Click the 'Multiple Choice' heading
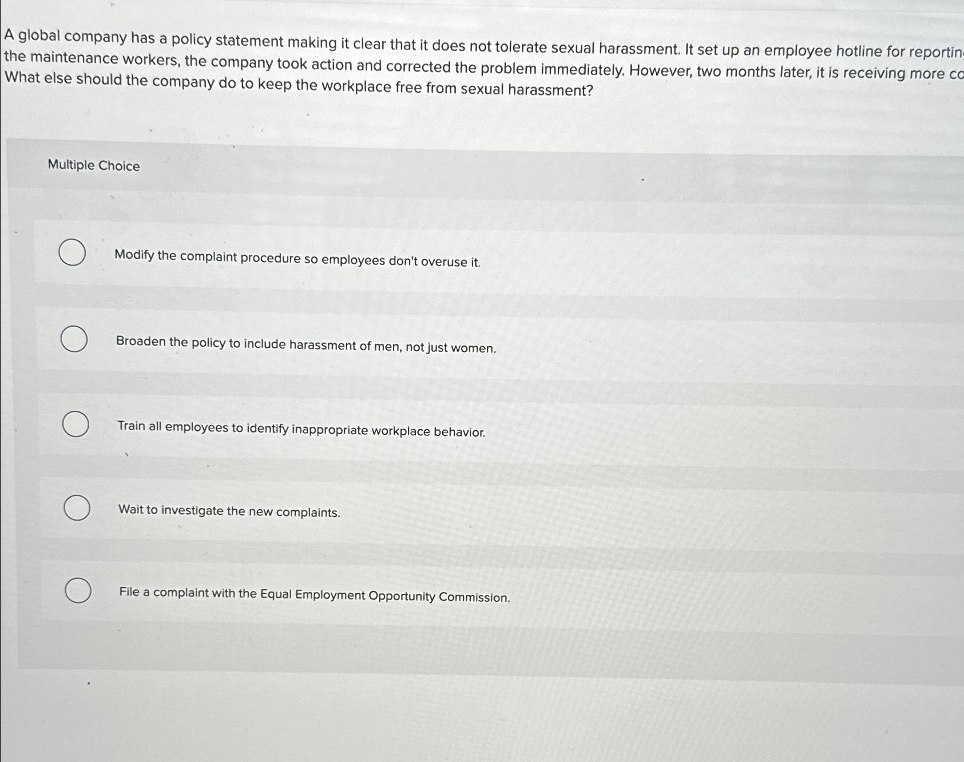Image resolution: width=964 pixels, height=762 pixels. click(93, 166)
